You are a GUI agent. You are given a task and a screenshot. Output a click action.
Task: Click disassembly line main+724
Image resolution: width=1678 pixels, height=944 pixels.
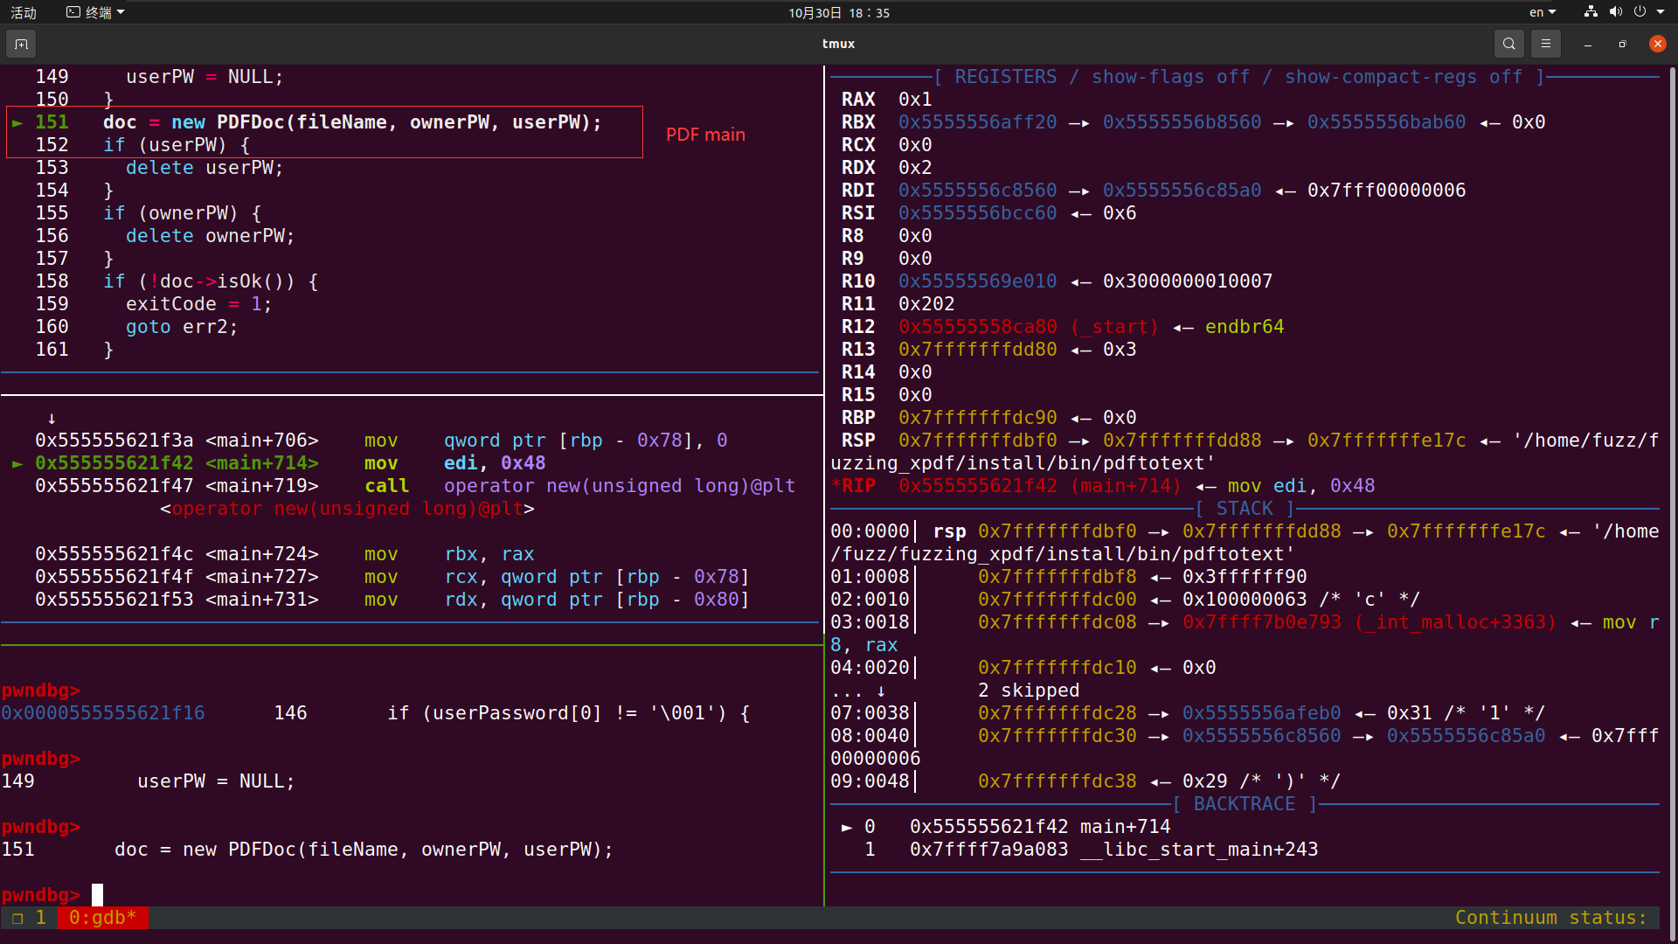pyautogui.click(x=285, y=554)
